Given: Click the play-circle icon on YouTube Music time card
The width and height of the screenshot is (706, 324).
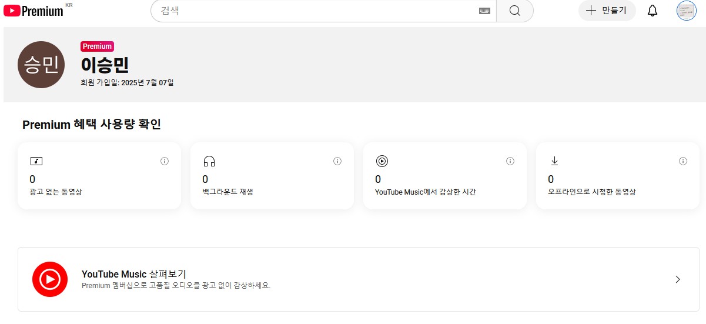Looking at the screenshot, I should point(382,161).
